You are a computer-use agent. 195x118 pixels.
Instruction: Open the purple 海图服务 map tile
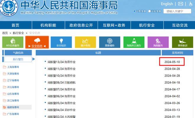click(158, 42)
